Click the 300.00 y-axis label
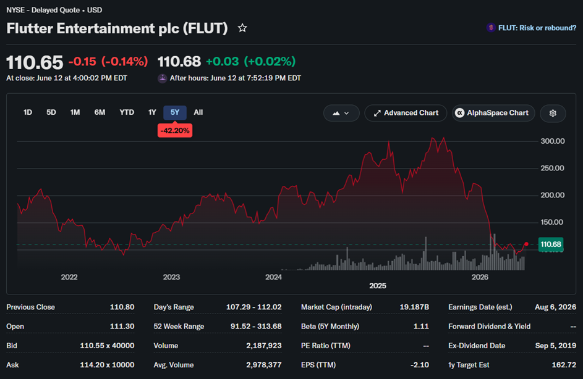 coord(553,141)
